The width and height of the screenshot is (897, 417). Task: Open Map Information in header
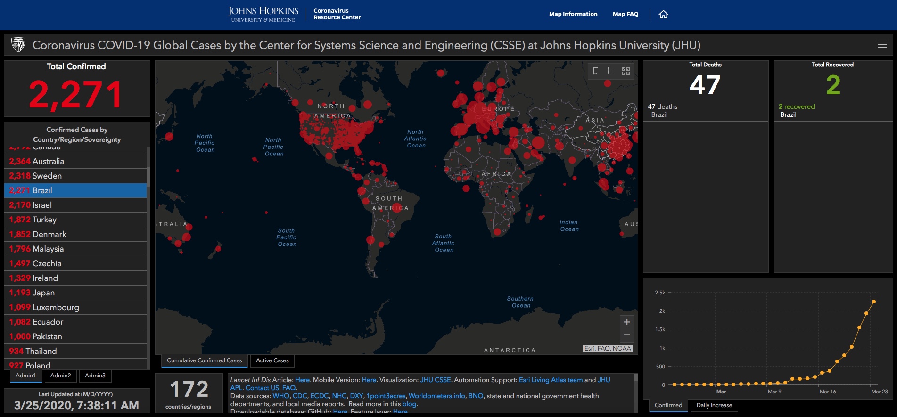[x=573, y=14]
